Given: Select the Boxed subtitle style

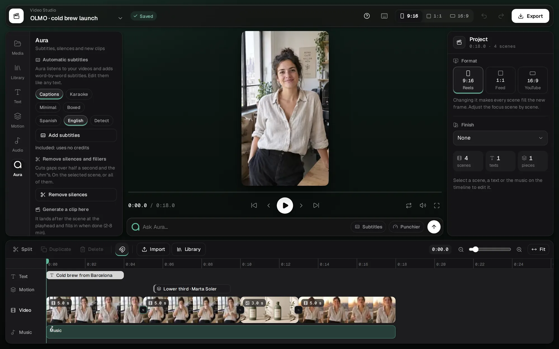Looking at the screenshot, I should (x=74, y=107).
